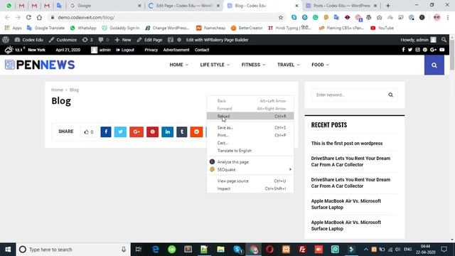
Task: Choose Analyze this page in context menu
Action: [250, 162]
